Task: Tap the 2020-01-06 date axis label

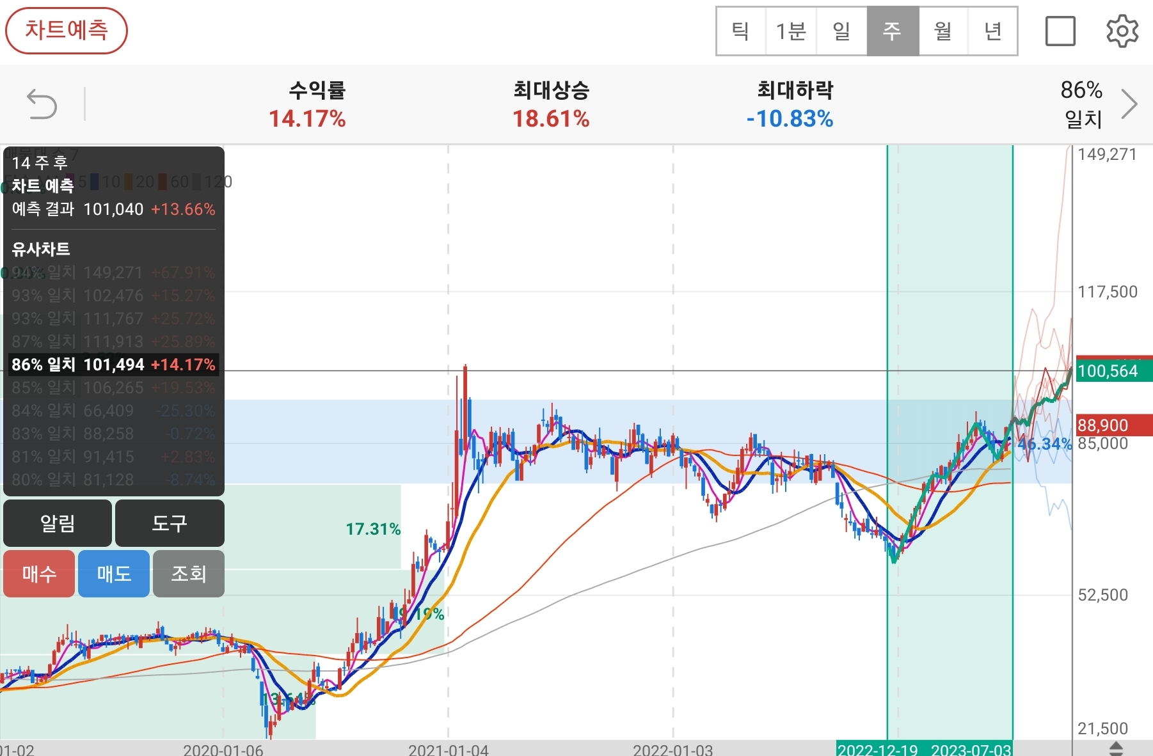Action: tap(223, 750)
